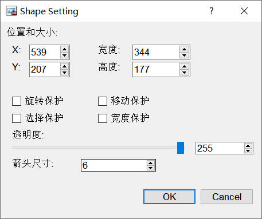Close the Shape Setting dialog
262x219 pixels.
click(244, 11)
